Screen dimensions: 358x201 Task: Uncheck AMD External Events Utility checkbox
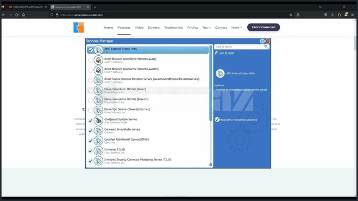click(90, 50)
